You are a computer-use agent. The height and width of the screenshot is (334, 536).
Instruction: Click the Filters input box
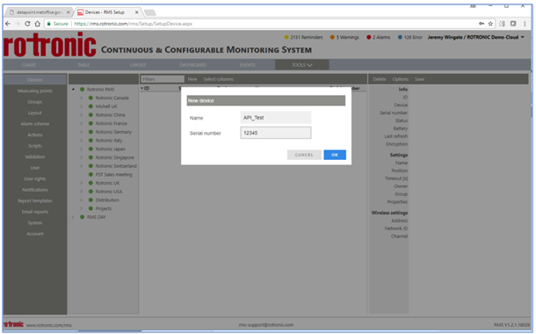163,79
